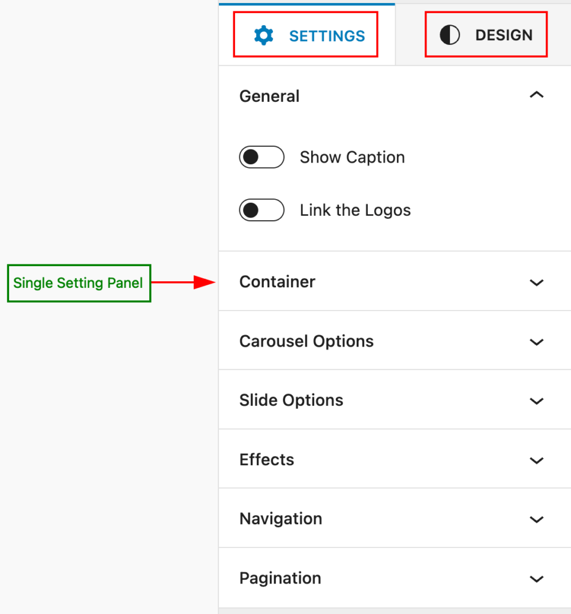Viewport: 571px width, 614px height.
Task: Expand the Slide Options panel
Action: pos(537,400)
